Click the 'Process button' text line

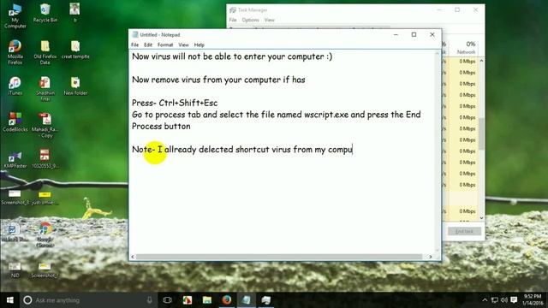[x=161, y=126]
